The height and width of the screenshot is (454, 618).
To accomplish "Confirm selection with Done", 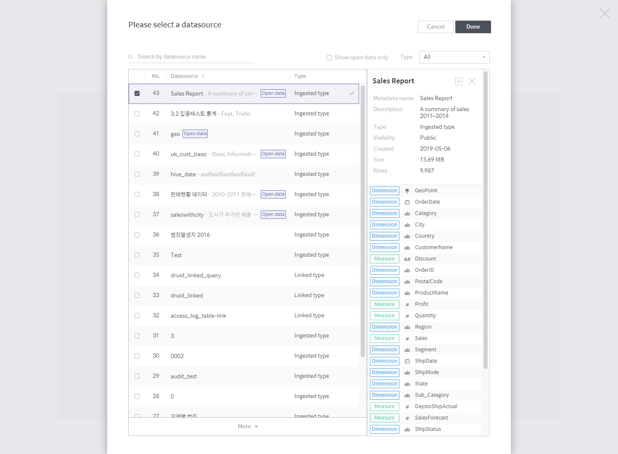I will tap(473, 27).
